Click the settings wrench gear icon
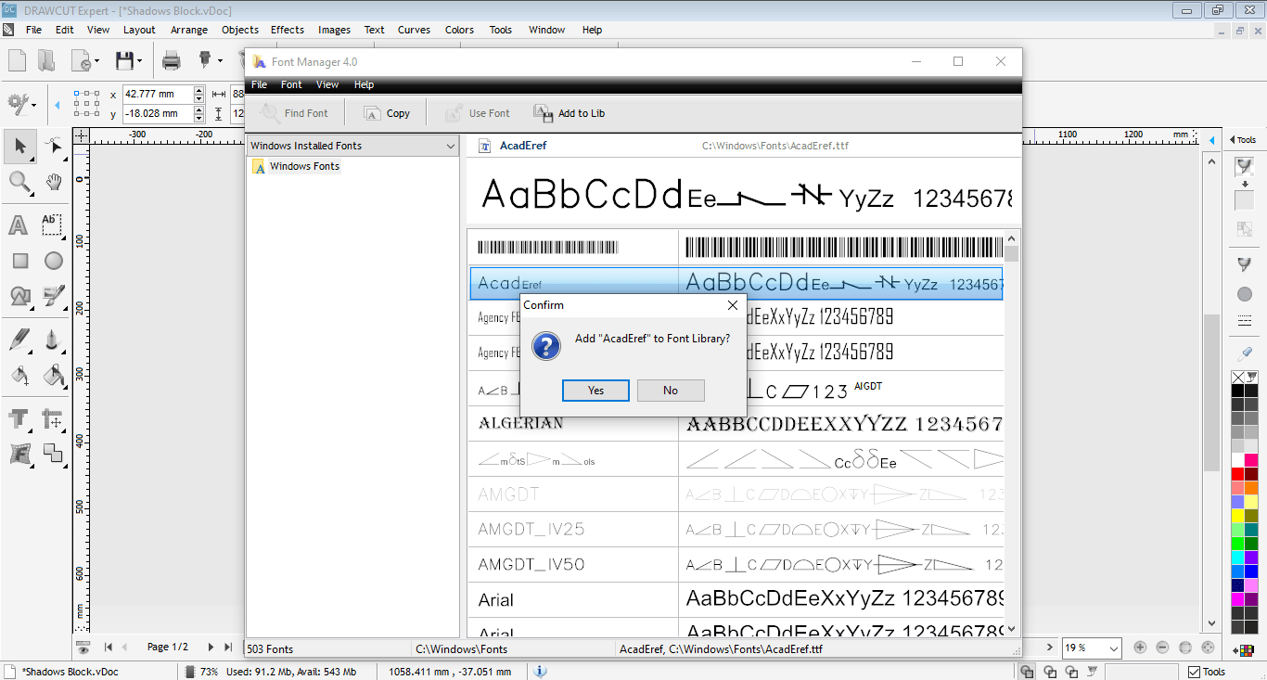Viewport: 1267px width, 680px height. point(18,103)
